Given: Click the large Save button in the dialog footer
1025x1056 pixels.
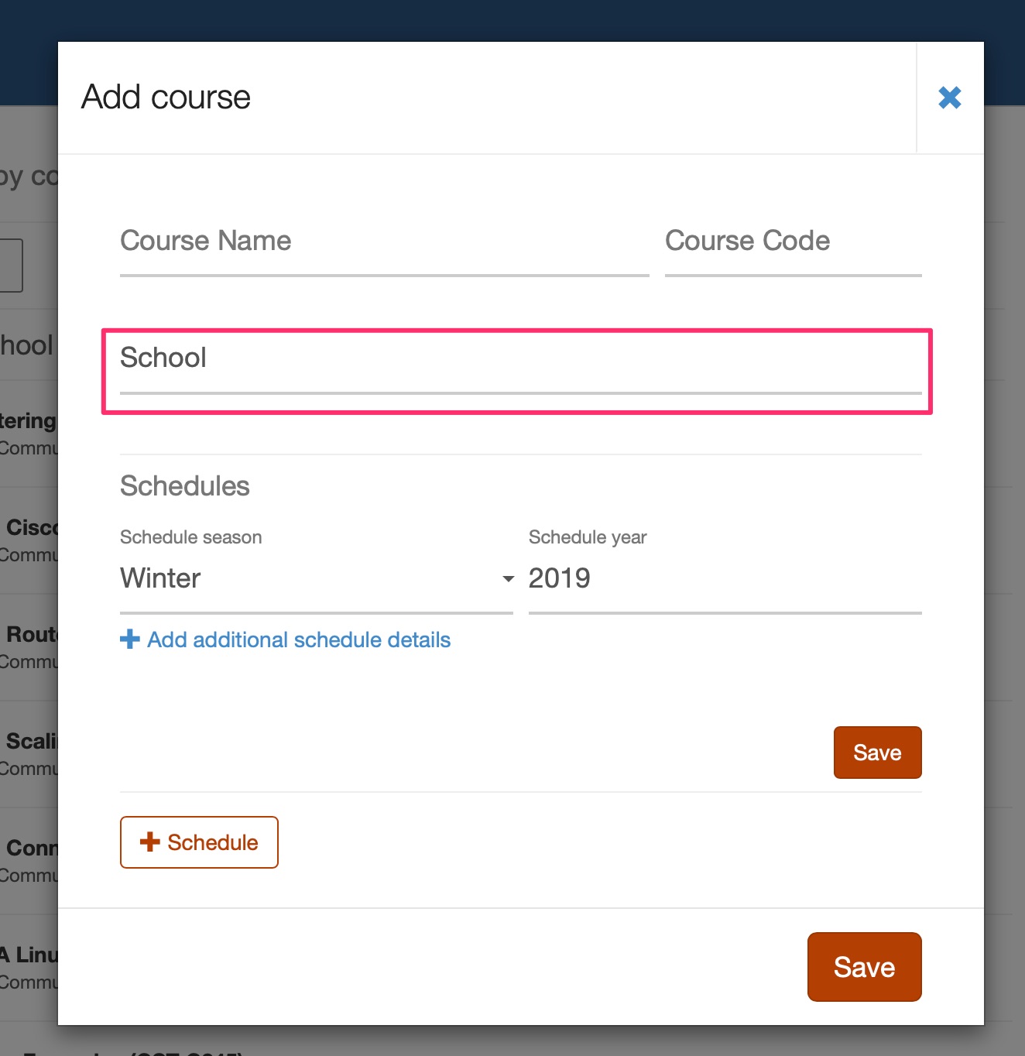Looking at the screenshot, I should 864,967.
